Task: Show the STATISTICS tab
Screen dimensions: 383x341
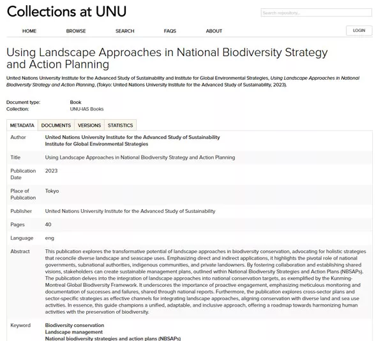Action: (x=120, y=126)
